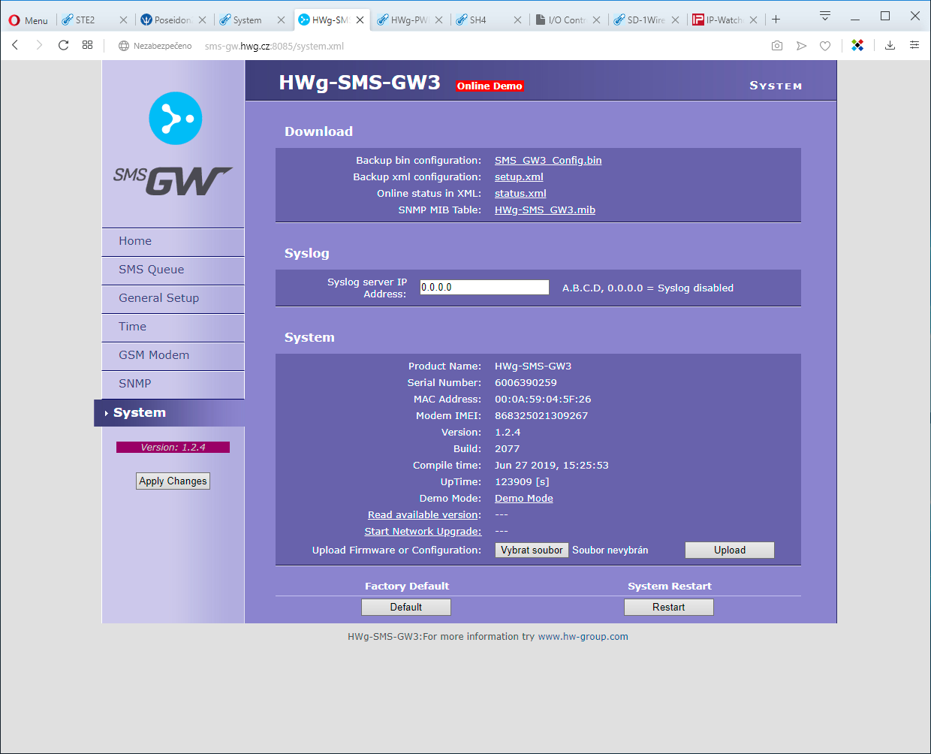
Task: Download the HWg-SMS_GW3.mib table
Action: click(x=545, y=210)
